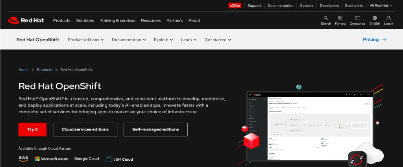Expand the Explore dropdown menu

[163, 40]
